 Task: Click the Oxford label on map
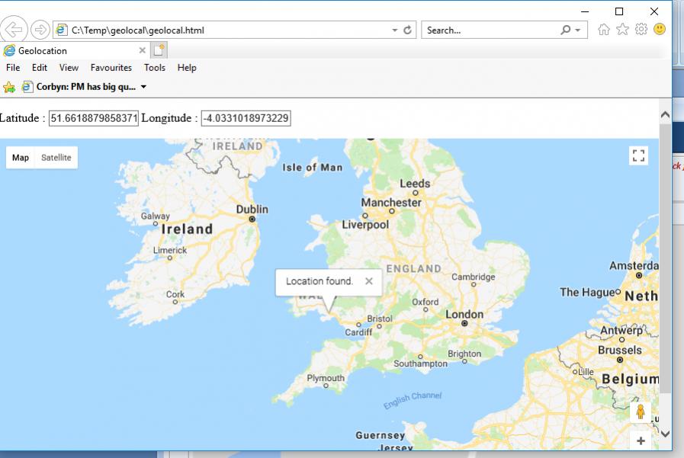point(425,302)
